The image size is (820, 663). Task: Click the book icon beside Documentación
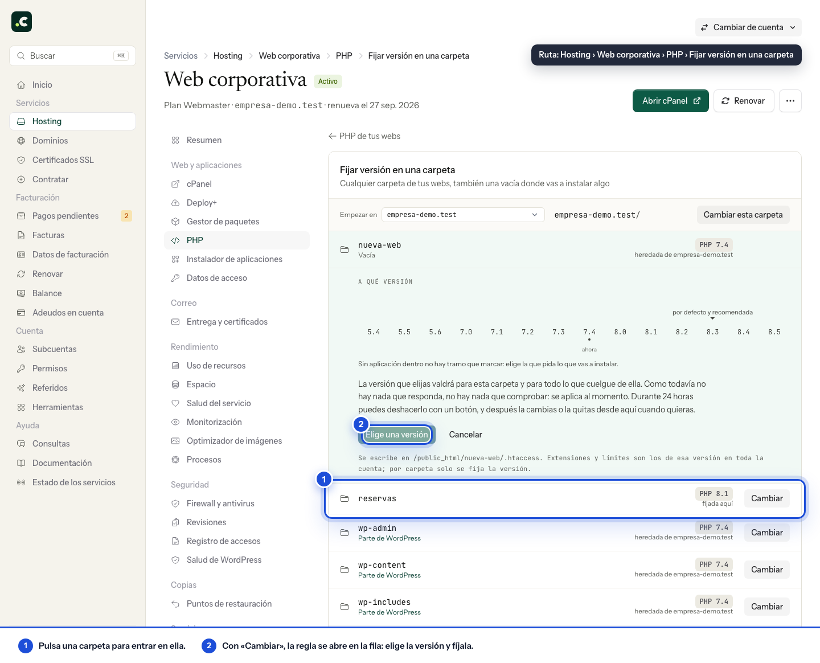click(21, 463)
